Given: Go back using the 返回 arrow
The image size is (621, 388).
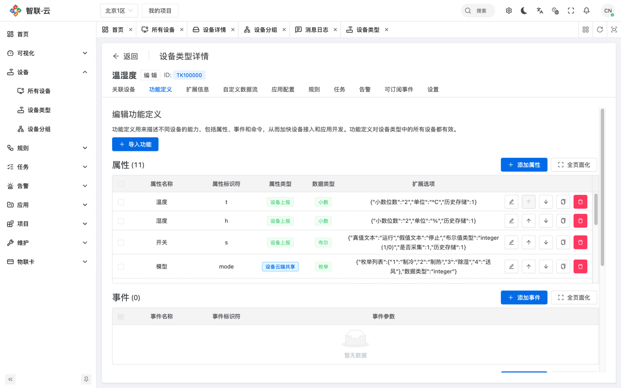Looking at the screenshot, I should pyautogui.click(x=125, y=56).
